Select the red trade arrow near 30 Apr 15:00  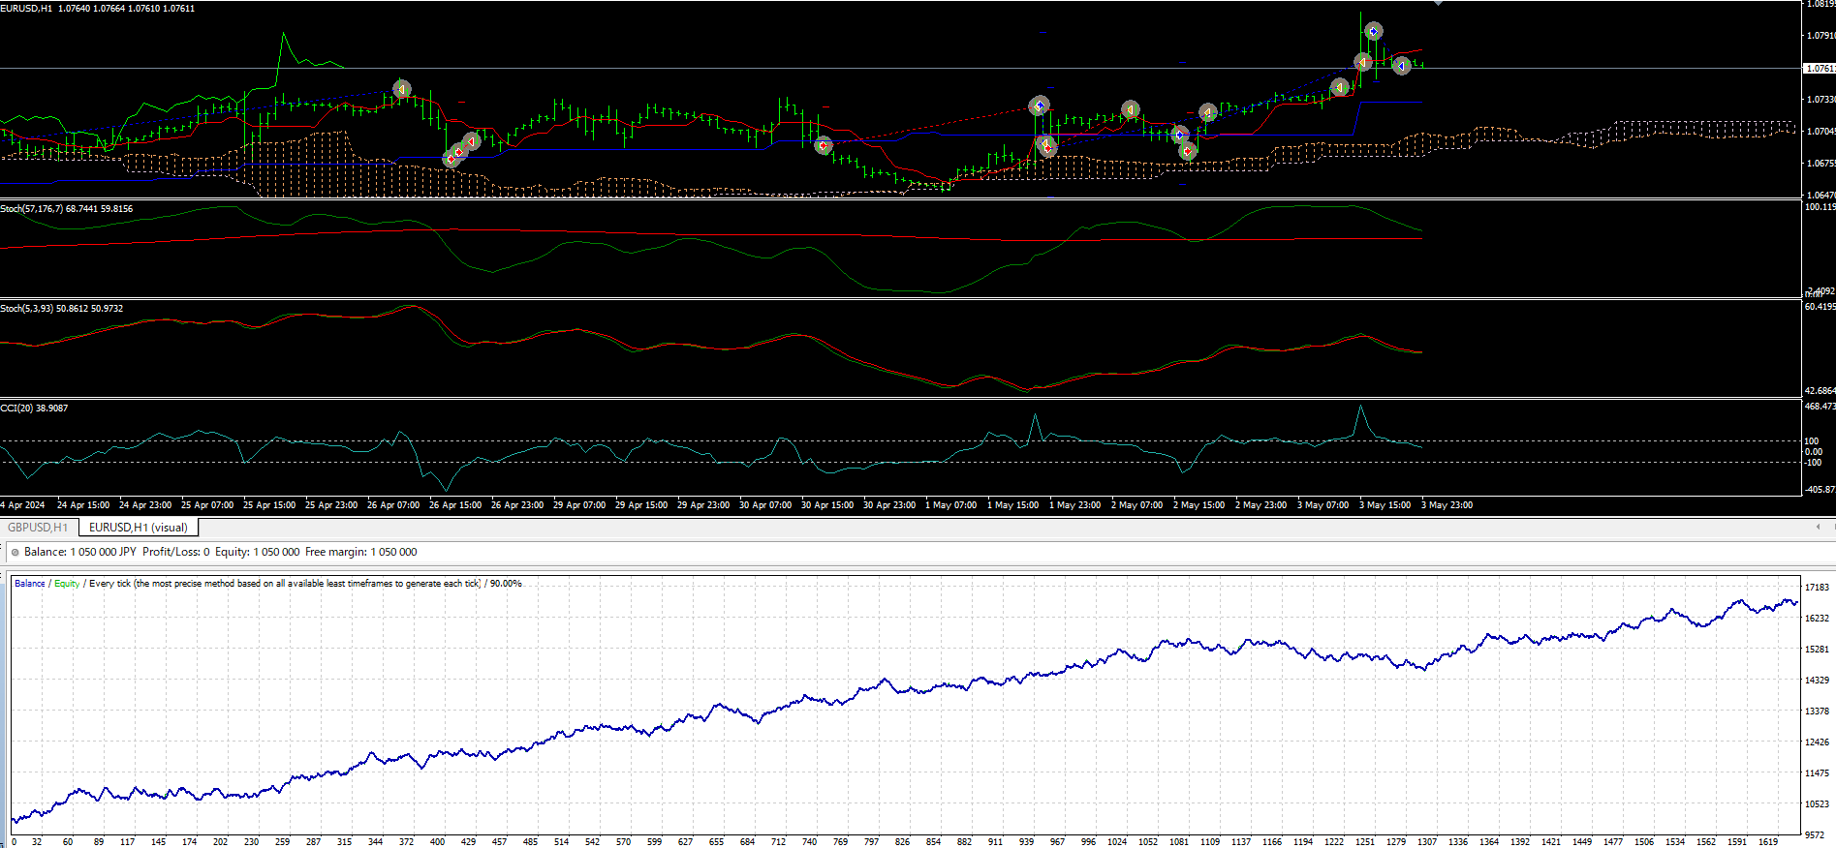coord(823,146)
